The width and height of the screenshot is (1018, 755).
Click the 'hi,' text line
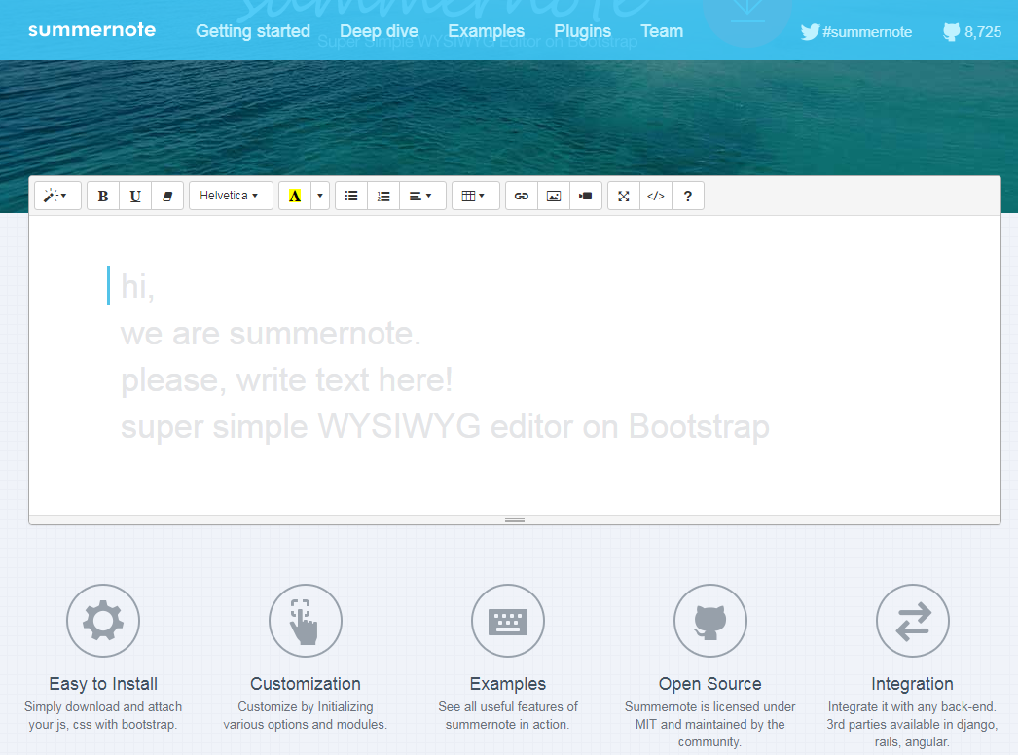tap(137, 286)
